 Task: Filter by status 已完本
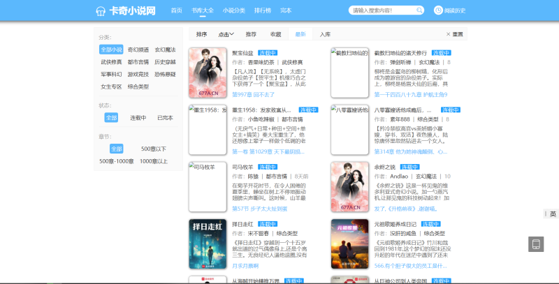[165, 118]
